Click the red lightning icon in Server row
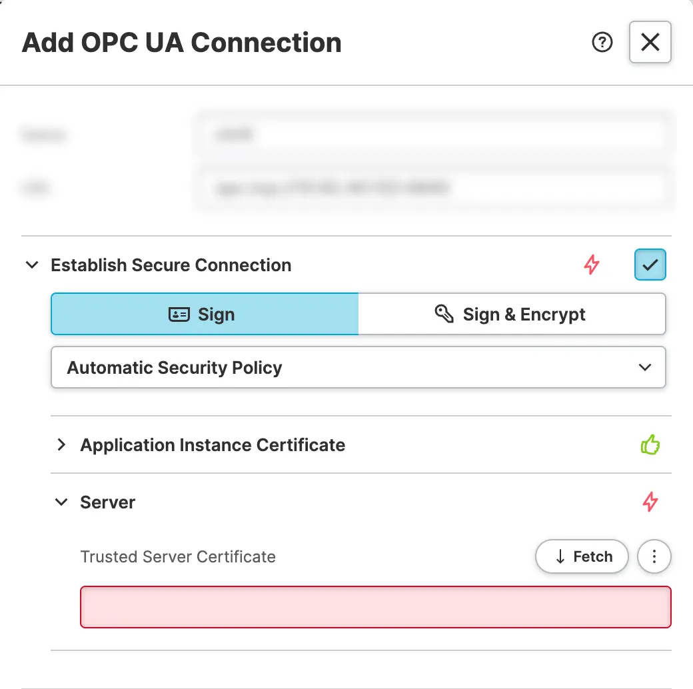693x689 pixels. click(x=650, y=502)
